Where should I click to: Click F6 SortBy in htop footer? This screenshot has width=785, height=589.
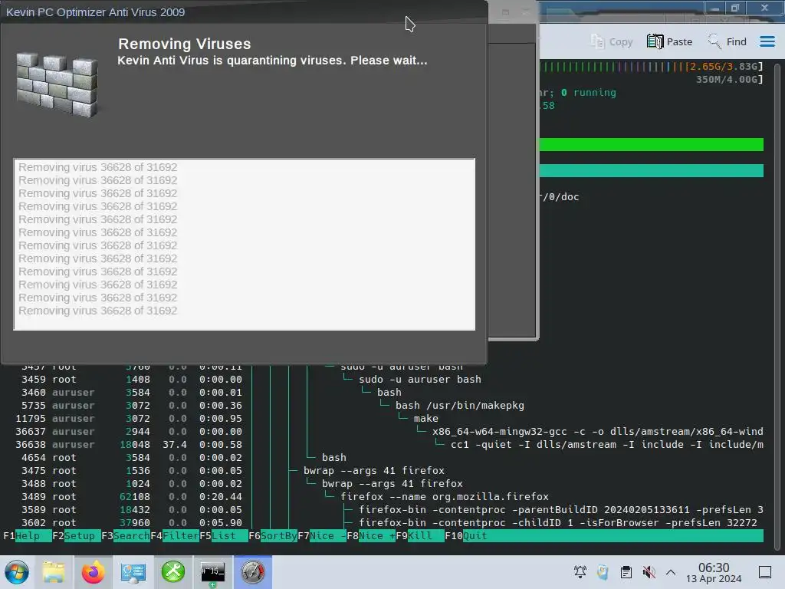coord(273,536)
